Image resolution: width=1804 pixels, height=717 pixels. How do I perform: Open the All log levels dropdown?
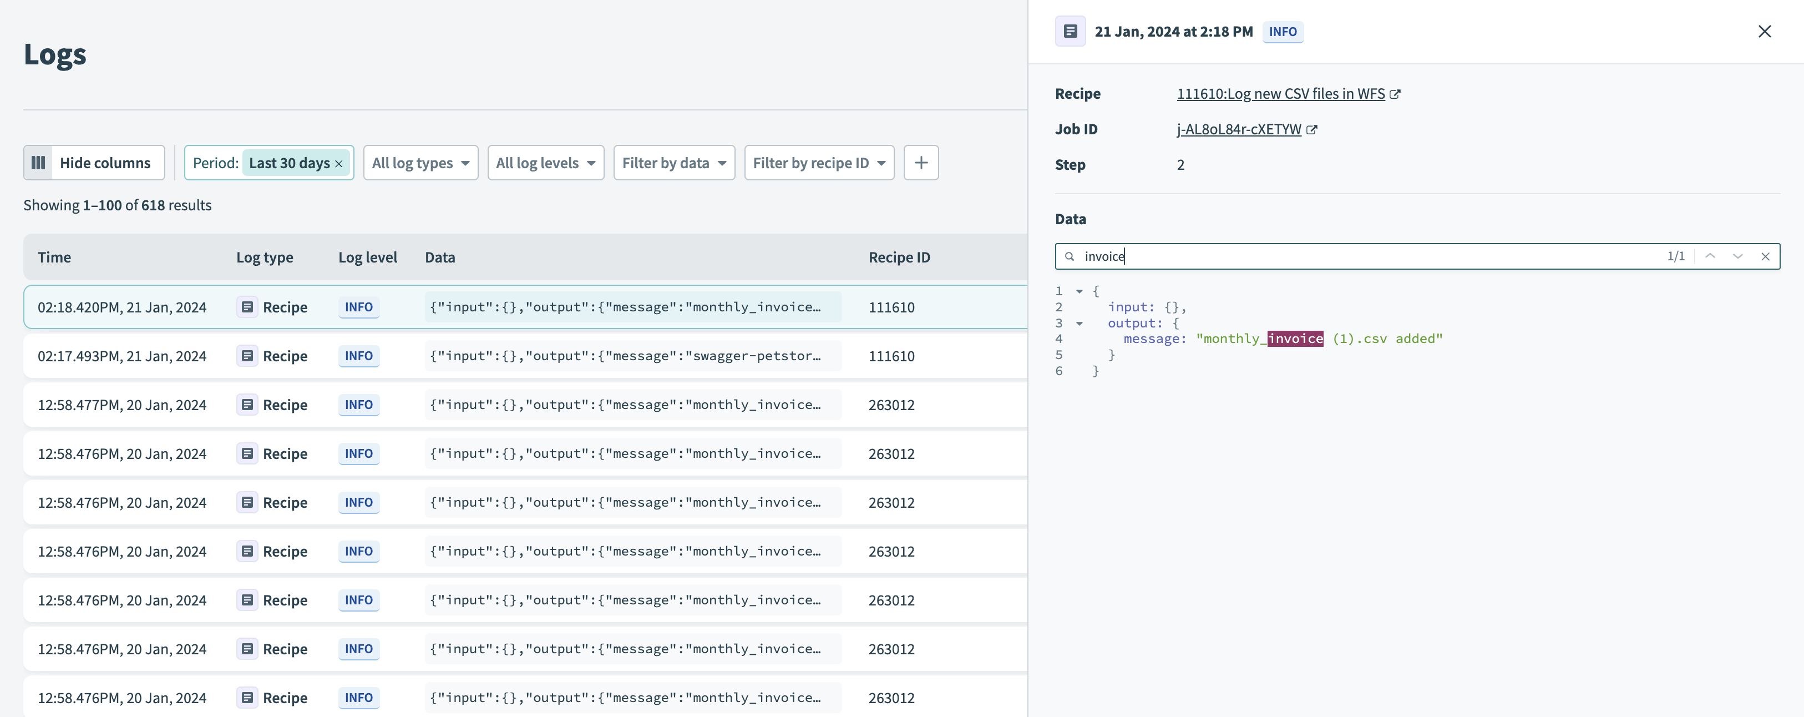coord(545,162)
